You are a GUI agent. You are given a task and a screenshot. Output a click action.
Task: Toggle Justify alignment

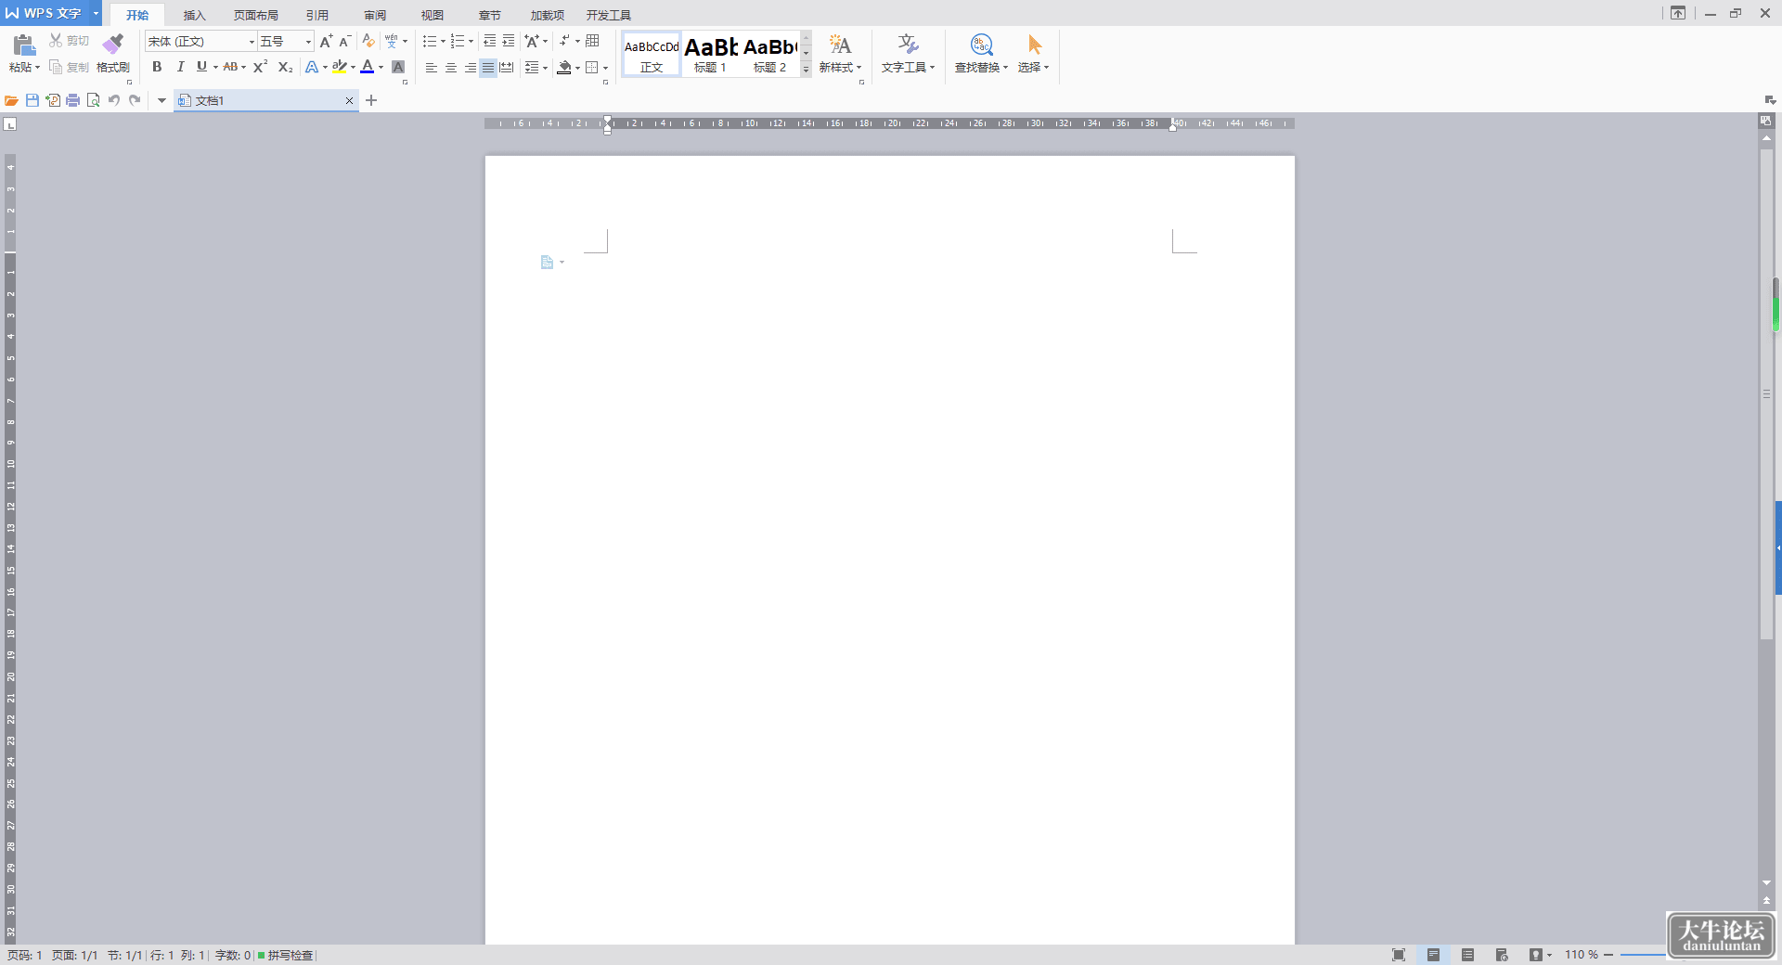pos(487,68)
